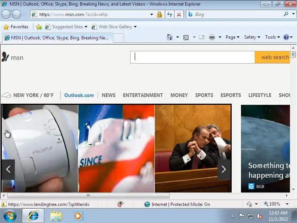This screenshot has width=297, height=223.
Task: Click the status bar warning icon
Action: click(x=3, y=204)
